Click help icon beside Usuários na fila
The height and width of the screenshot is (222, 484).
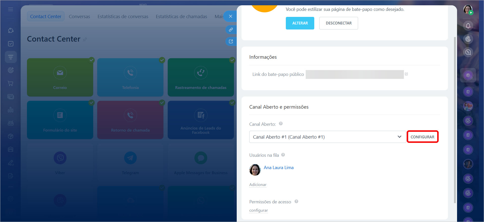click(x=283, y=155)
